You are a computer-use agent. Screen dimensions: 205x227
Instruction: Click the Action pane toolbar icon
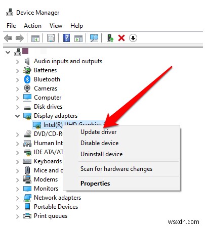click(78, 38)
